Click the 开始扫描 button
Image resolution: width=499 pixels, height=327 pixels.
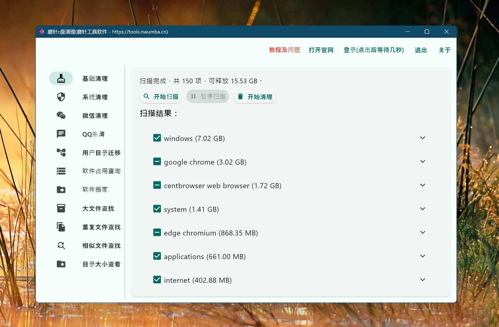click(161, 97)
